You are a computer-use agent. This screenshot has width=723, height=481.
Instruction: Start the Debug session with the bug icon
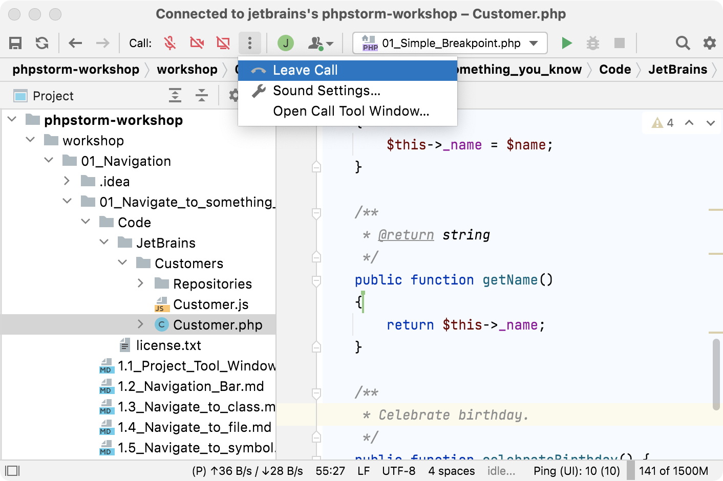593,43
